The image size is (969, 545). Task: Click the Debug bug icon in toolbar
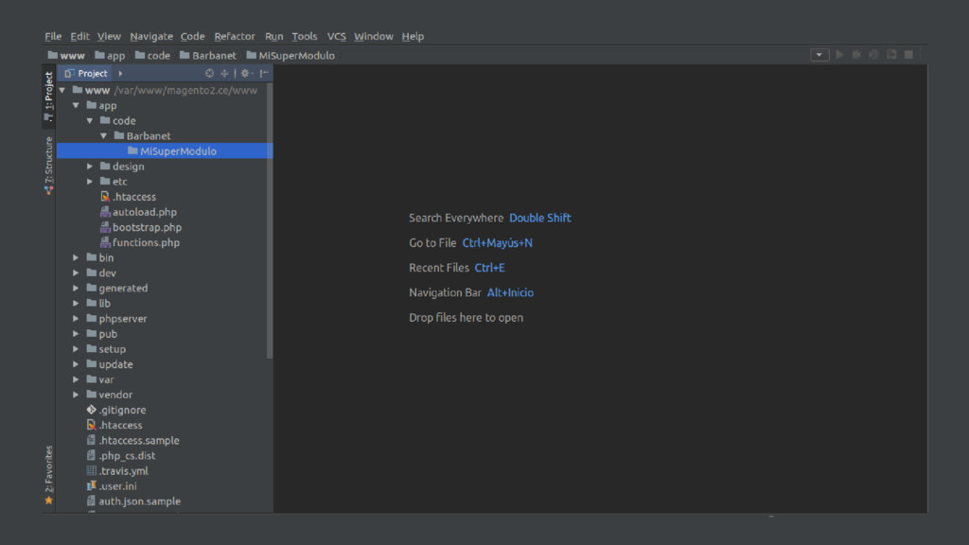click(856, 54)
